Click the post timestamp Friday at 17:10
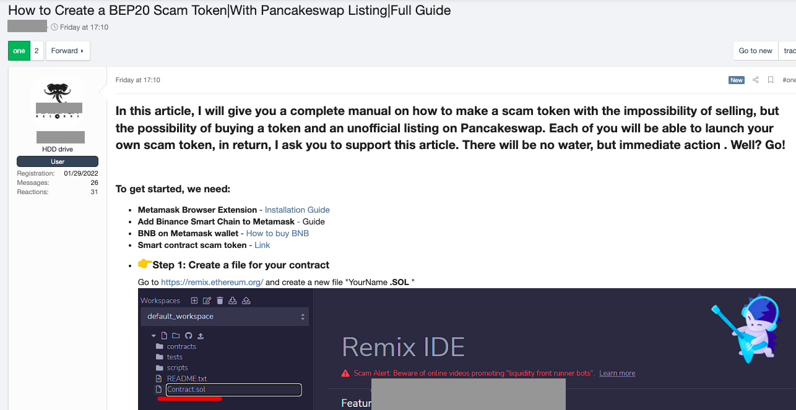The width and height of the screenshot is (796, 410). pyautogui.click(x=138, y=80)
